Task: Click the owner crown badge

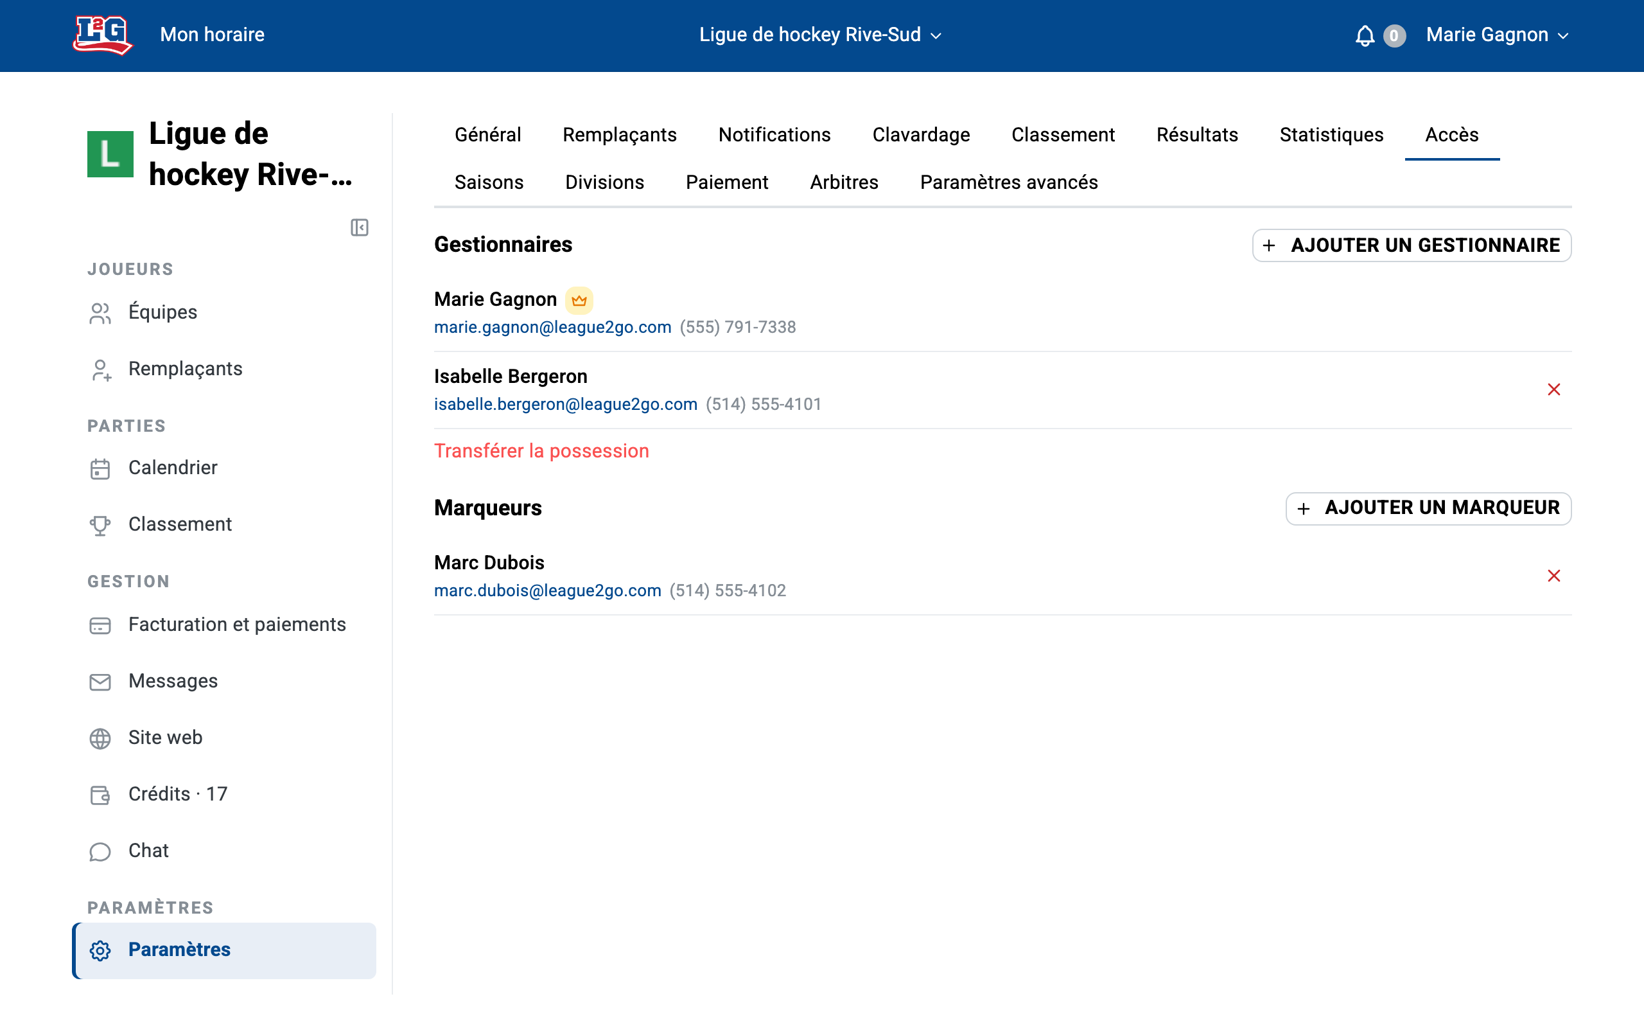Action: click(x=579, y=300)
